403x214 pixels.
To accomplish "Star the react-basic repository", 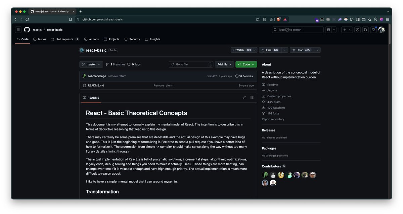I will (301, 50).
